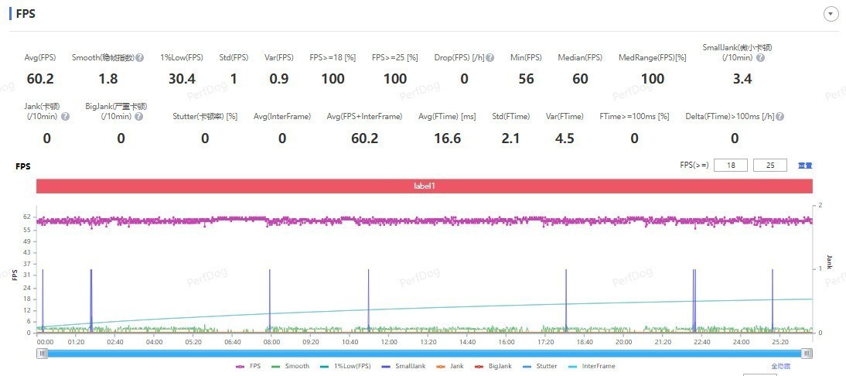Viewport: 846px width, 376px height.
Task: Click the left handle of time range slider
Action: tap(43, 353)
